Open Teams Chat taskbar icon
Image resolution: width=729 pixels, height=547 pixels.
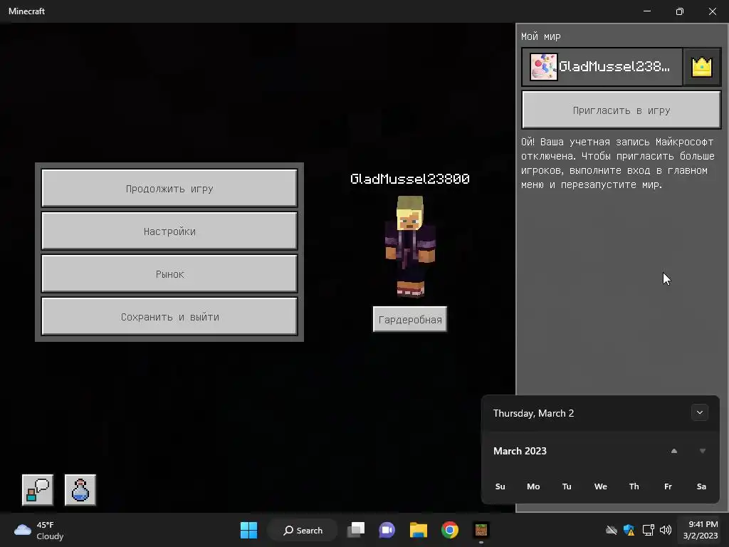(387, 530)
